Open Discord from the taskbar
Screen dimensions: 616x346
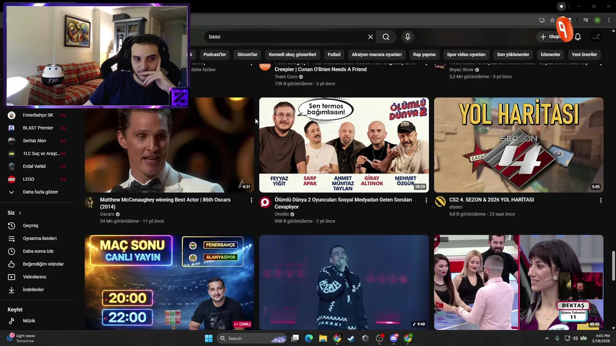[394, 338]
